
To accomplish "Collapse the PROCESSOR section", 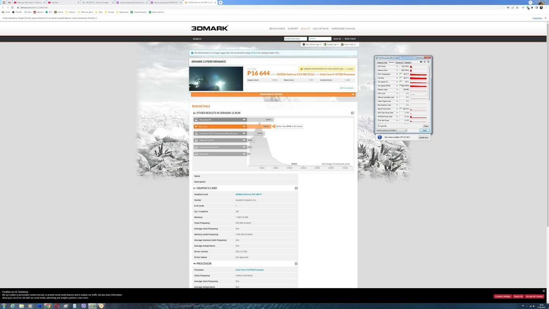I will coord(296,264).
